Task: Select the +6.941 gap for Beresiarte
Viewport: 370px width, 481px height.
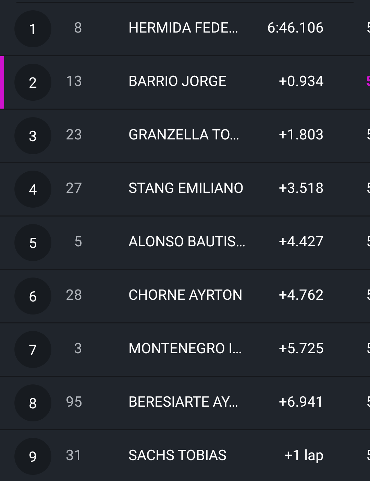Action: click(x=301, y=402)
